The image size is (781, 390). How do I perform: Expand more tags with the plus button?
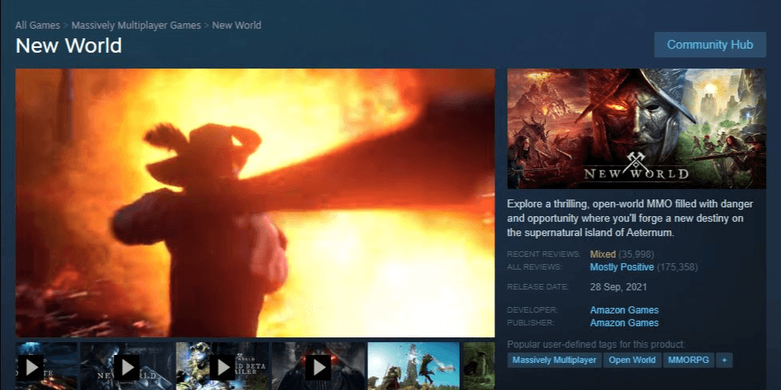click(724, 360)
